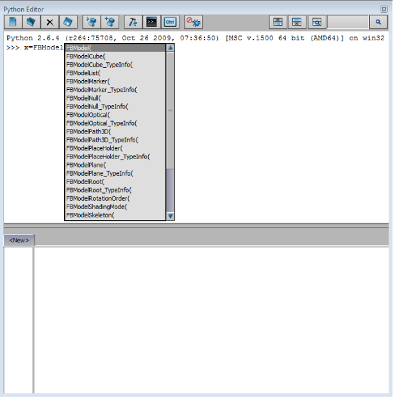The image size is (393, 397).
Task: Close the Python Editor panel
Action: click(x=384, y=10)
